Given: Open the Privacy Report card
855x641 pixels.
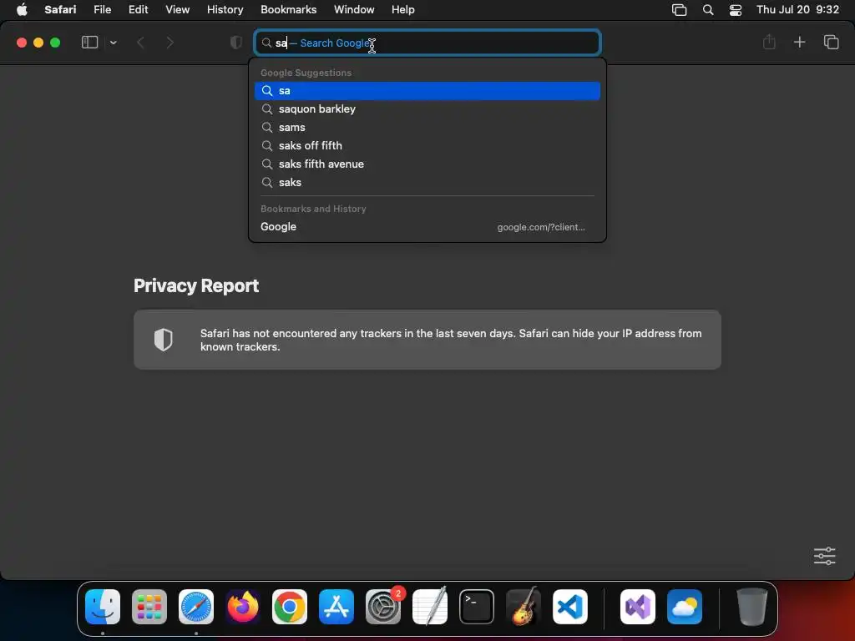Looking at the screenshot, I should (427, 340).
